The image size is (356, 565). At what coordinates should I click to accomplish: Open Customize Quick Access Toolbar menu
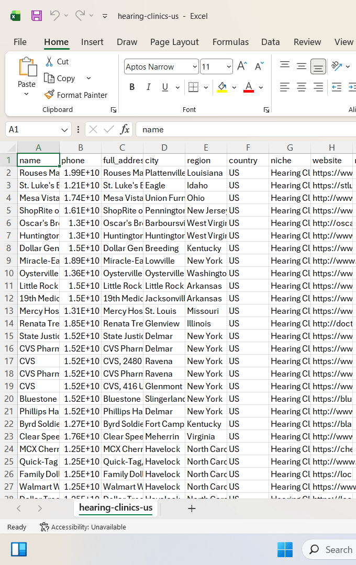coord(105,16)
